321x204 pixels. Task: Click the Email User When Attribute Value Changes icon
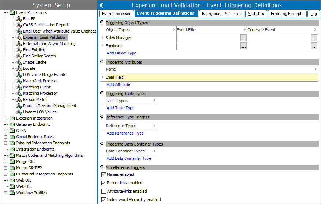coord(19,31)
